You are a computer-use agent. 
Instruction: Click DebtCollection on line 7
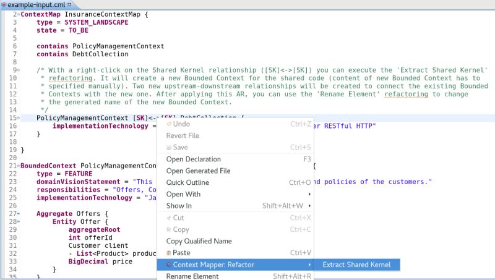(100, 54)
